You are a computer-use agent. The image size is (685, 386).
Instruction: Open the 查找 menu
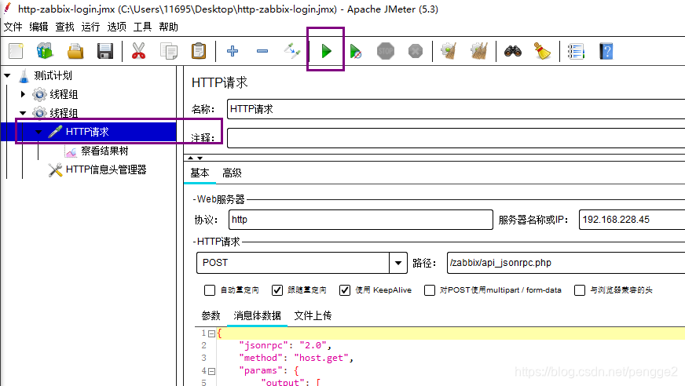tap(64, 27)
